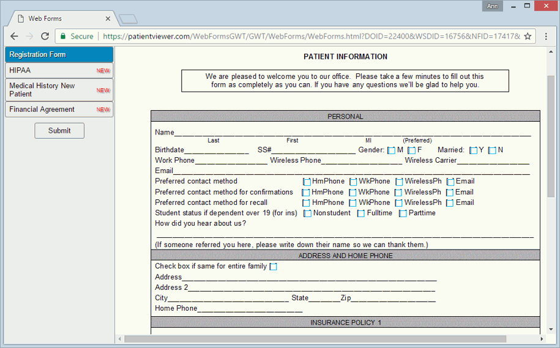
Task: Open the Chrome three-dot menu
Action: click(546, 36)
